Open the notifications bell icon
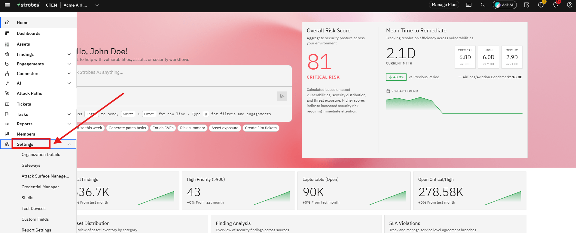Viewport: 576px width, 233px height. (x=555, y=5)
